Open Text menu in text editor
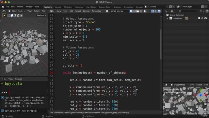The image size is (209, 118). (65, 11)
